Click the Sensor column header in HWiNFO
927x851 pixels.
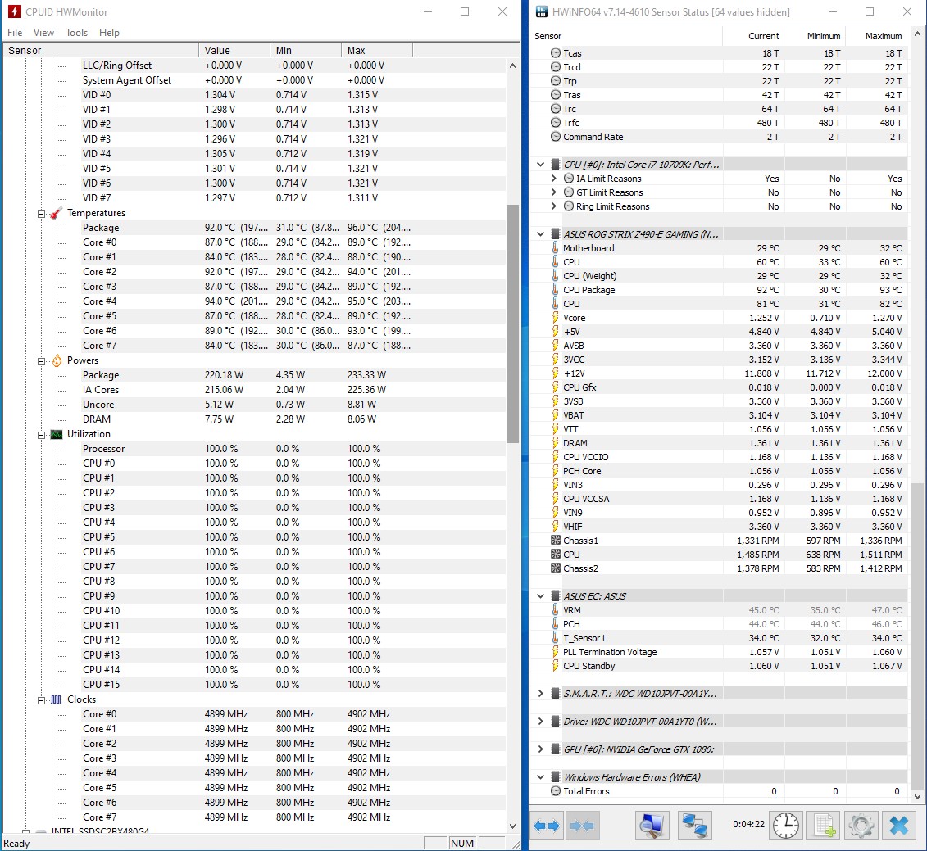click(x=627, y=36)
